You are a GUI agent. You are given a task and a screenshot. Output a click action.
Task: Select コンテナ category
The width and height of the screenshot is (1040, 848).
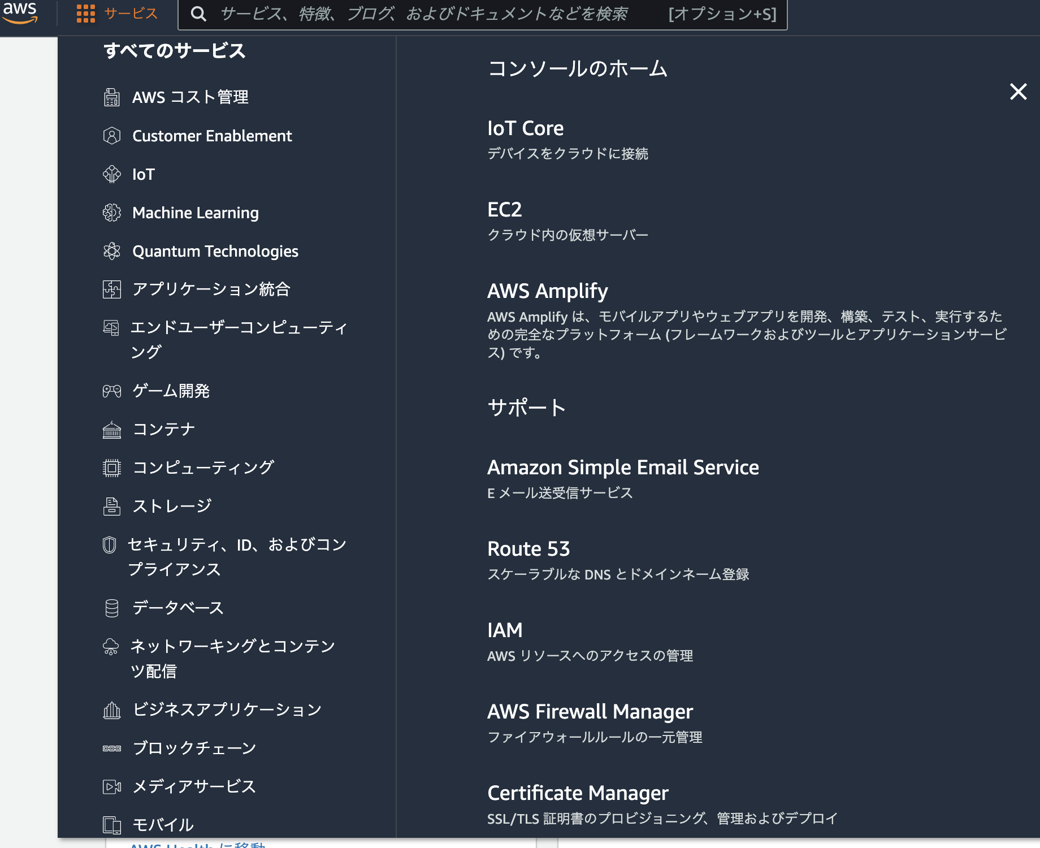tap(164, 430)
